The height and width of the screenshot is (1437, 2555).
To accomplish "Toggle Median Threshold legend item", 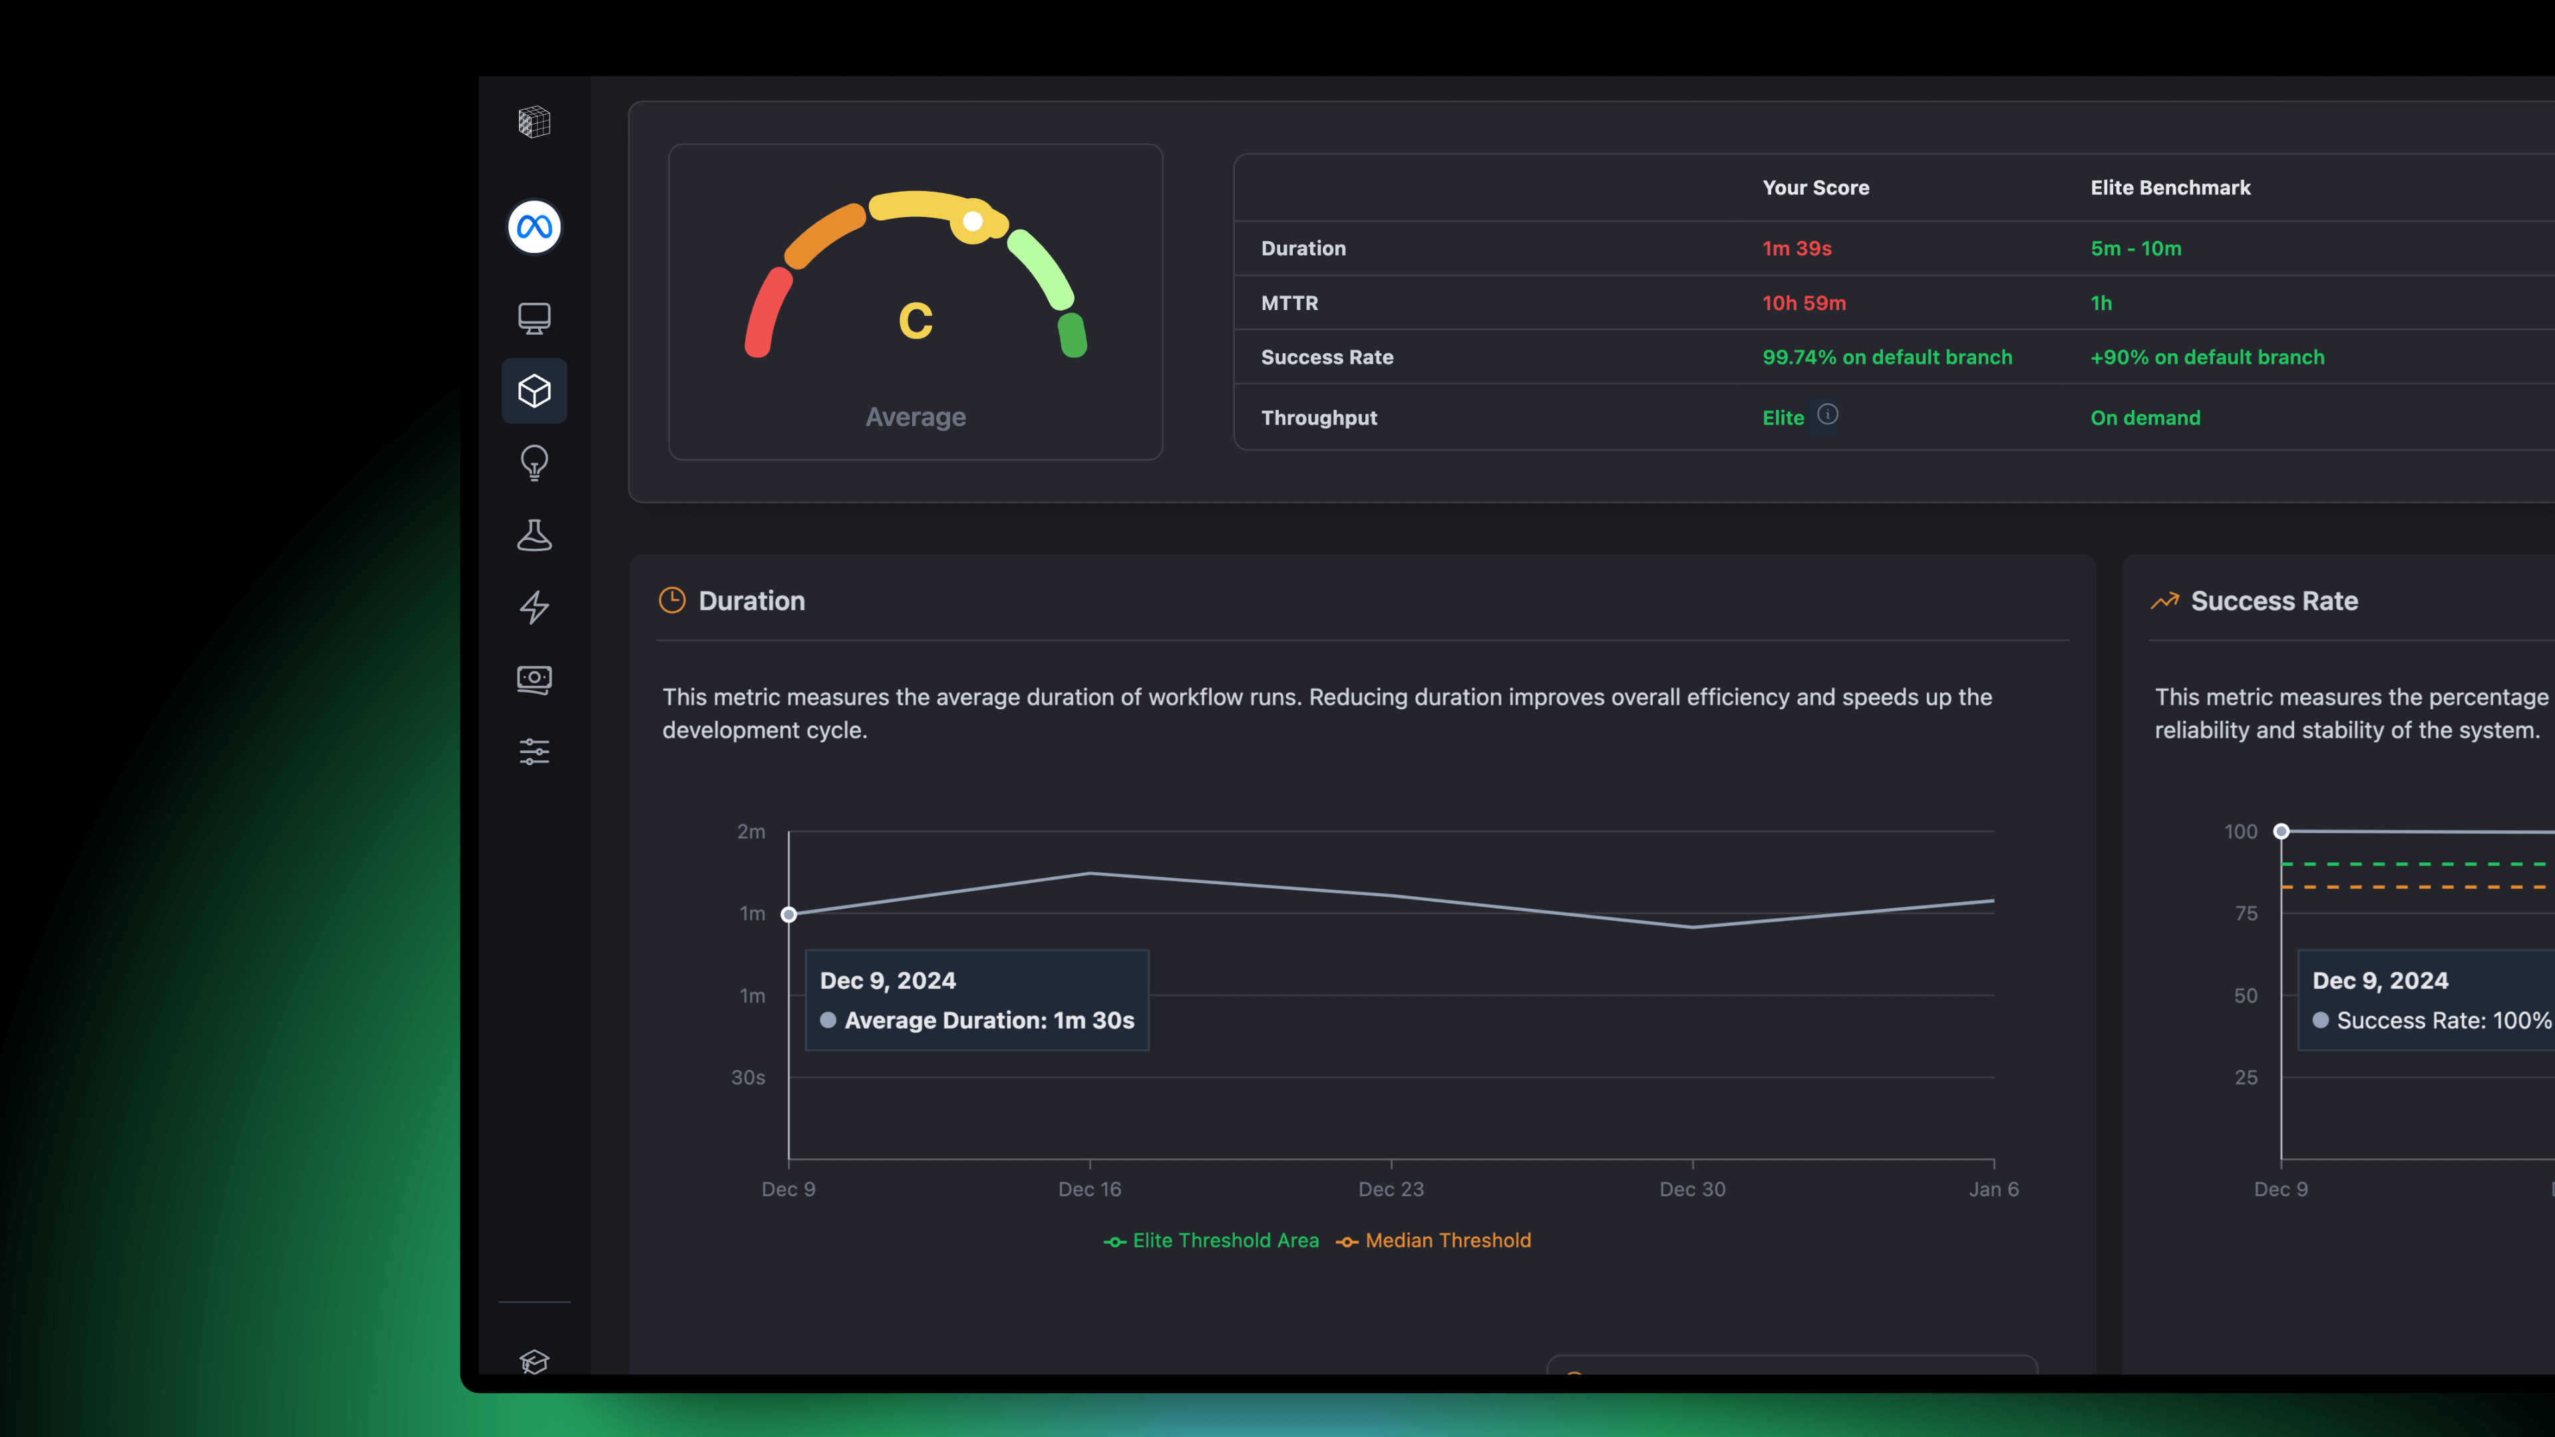I will point(1433,1241).
